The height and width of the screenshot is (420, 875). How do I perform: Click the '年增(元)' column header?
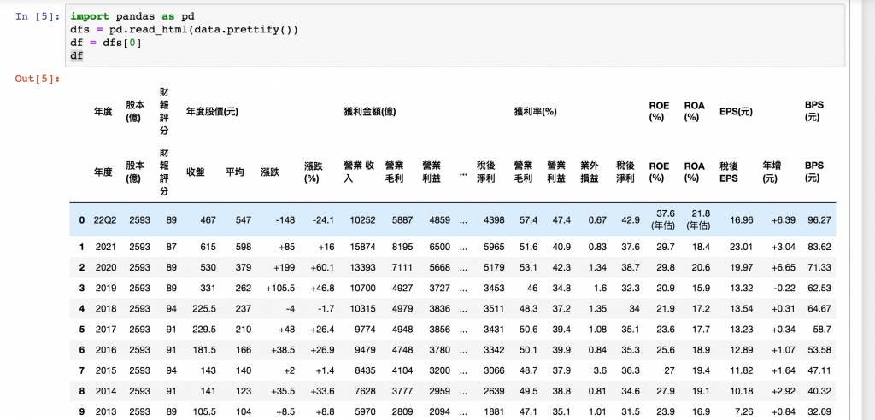click(x=772, y=172)
